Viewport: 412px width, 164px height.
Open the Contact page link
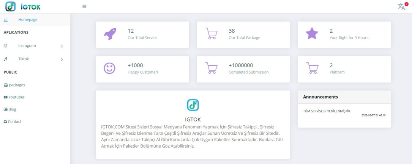(13, 121)
